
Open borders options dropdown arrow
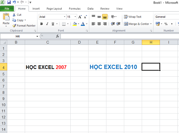click(68, 24)
